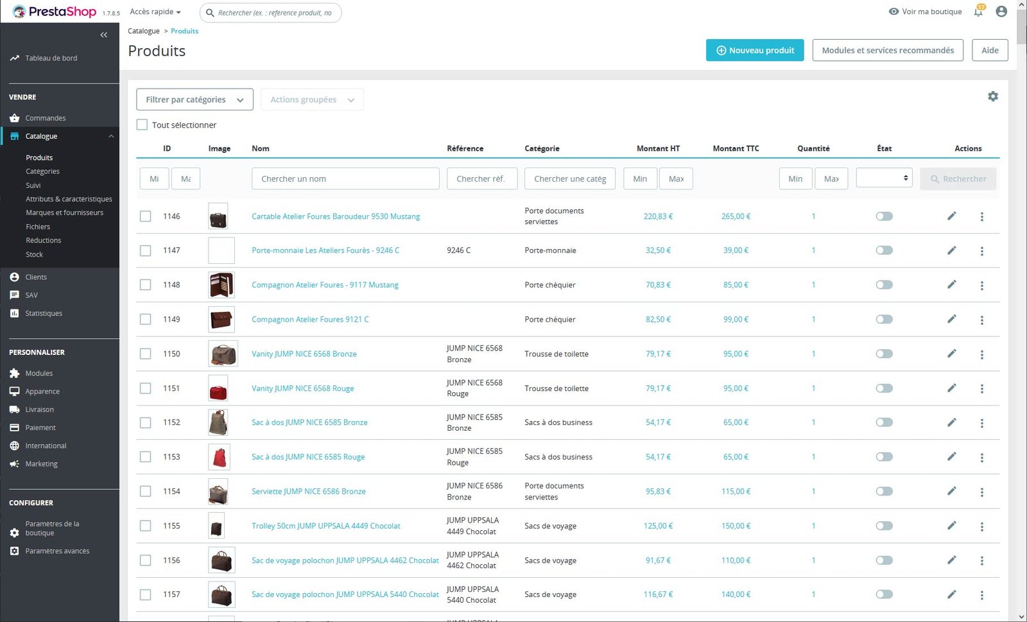Screen dimensions: 1027x622
Task: Open three-dot menu for product 1157
Action: coord(981,595)
